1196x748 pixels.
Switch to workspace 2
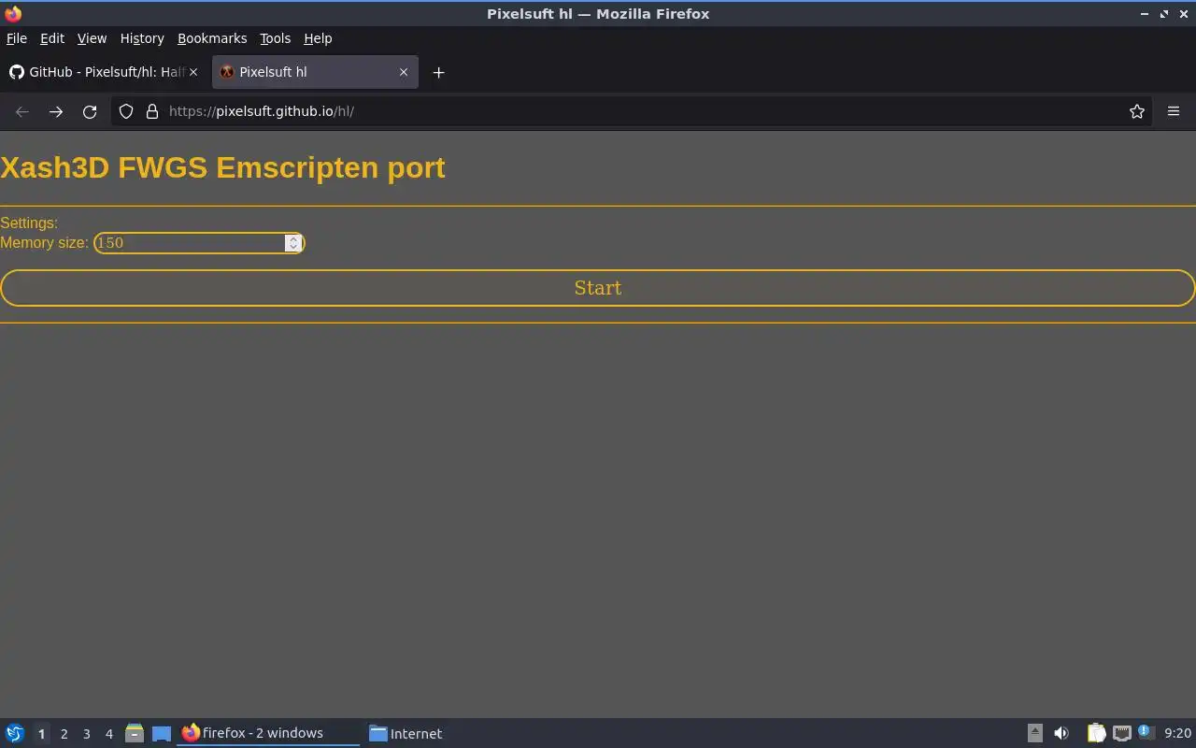[x=64, y=734]
